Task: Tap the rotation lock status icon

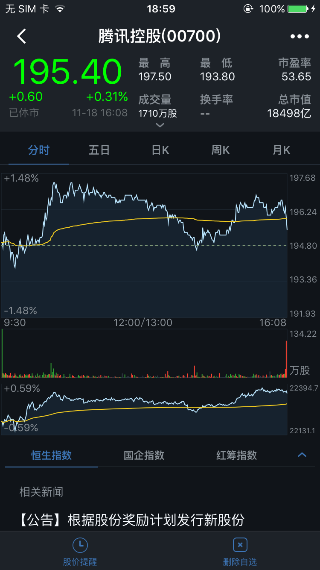Action: coord(248,9)
